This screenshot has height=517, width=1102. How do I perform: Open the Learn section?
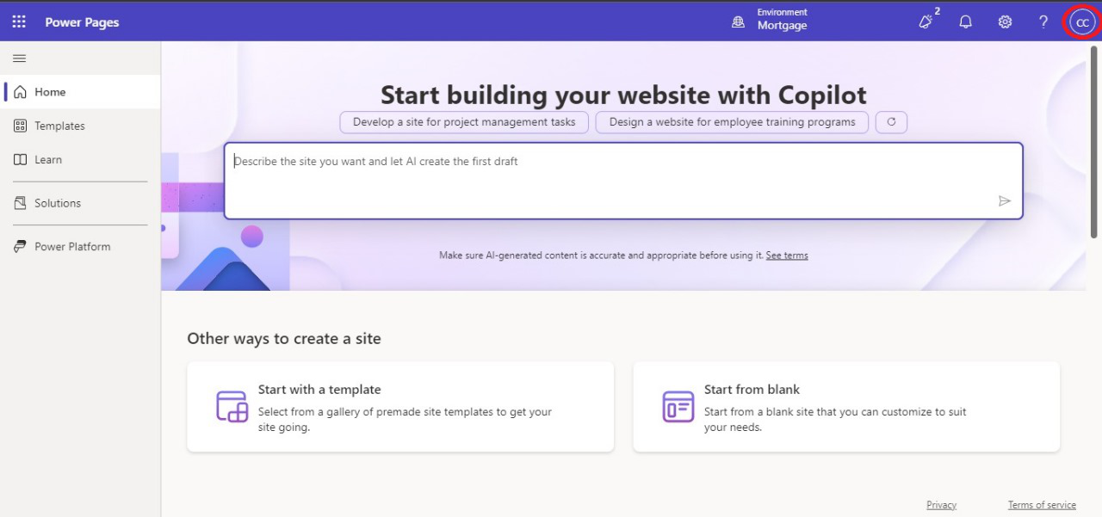click(48, 159)
